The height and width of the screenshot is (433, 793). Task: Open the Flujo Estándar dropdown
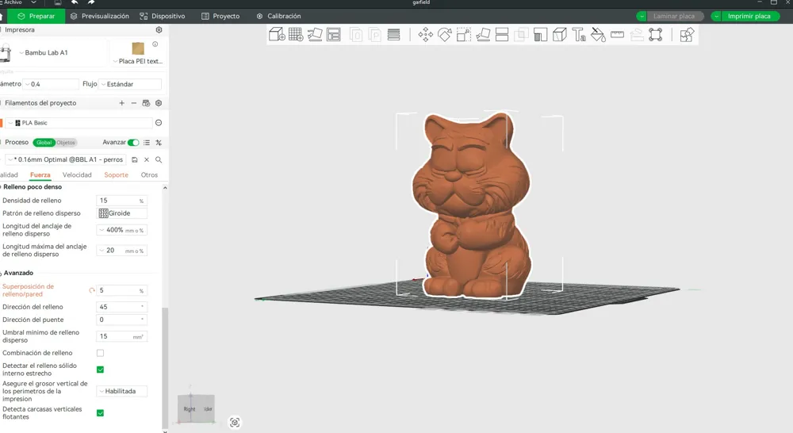131,85
